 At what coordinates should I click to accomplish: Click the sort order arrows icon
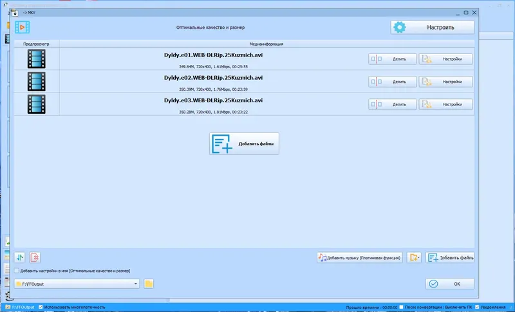tap(20, 257)
